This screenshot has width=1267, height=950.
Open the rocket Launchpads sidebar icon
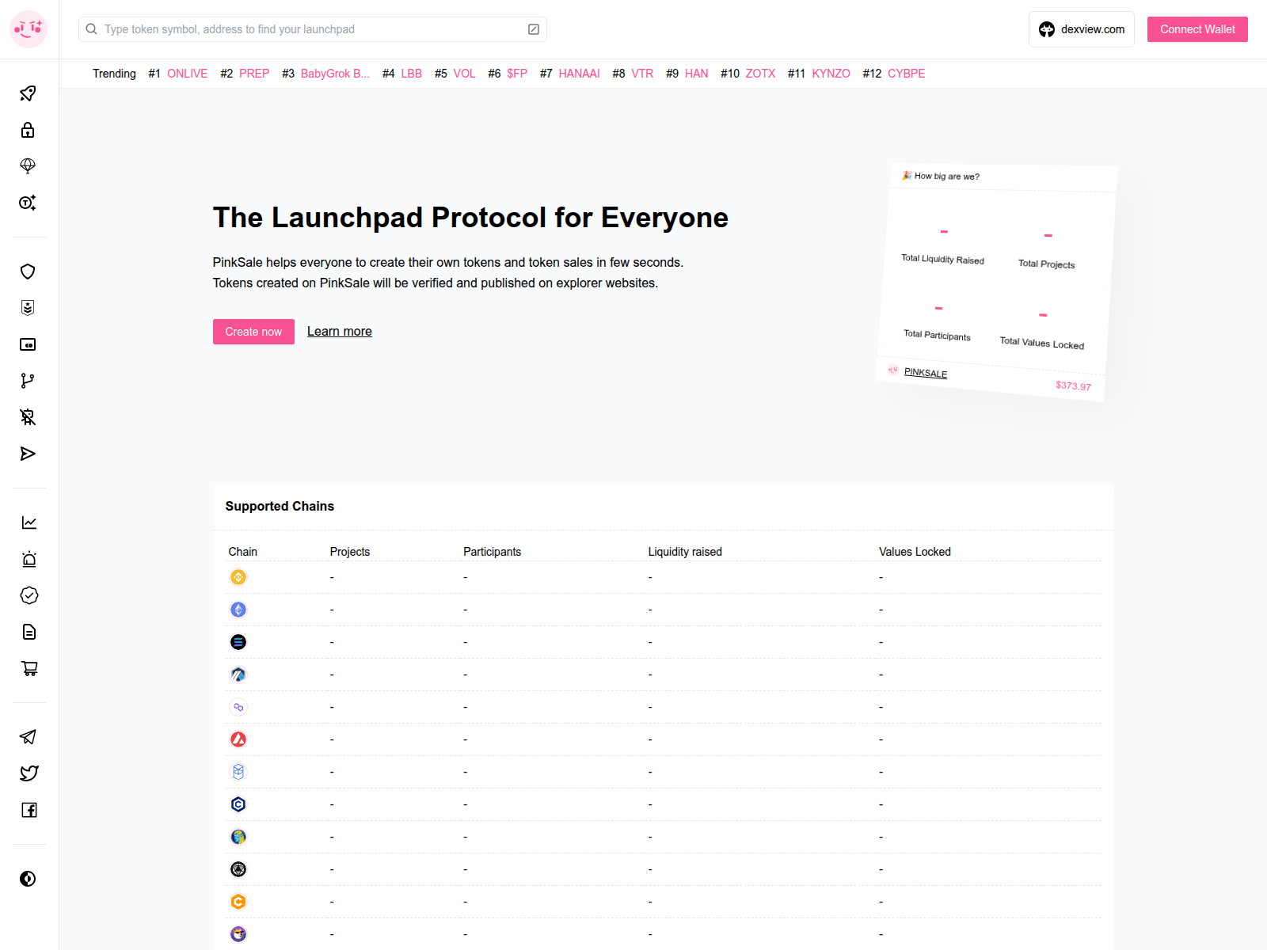[28, 93]
